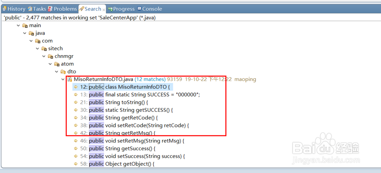The image size is (381, 173).
Task: Click the com package icon
Action: (38, 41)
